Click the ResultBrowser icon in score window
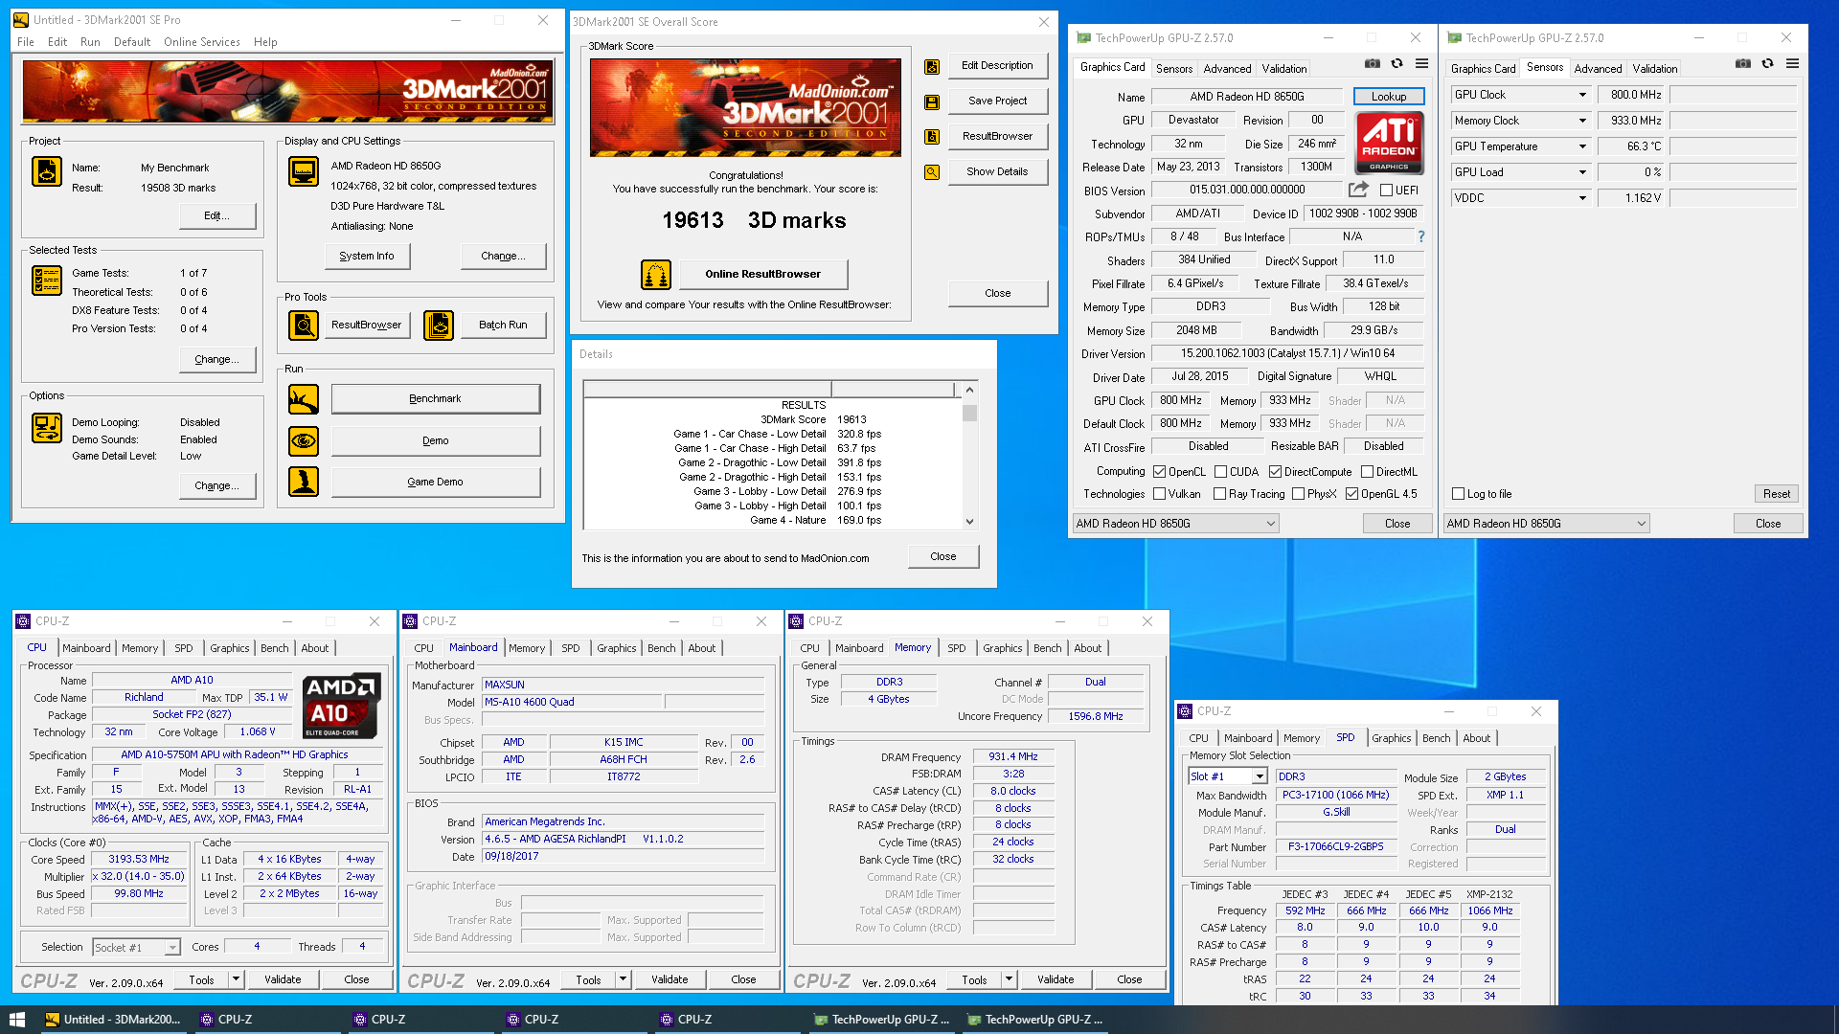This screenshot has width=1839, height=1034. 931,137
